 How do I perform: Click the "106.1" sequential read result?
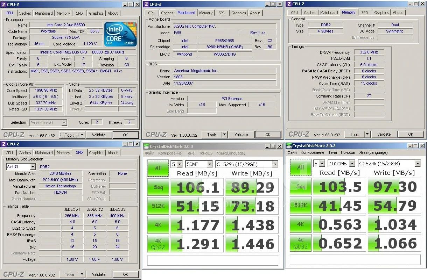pyautogui.click(x=197, y=188)
